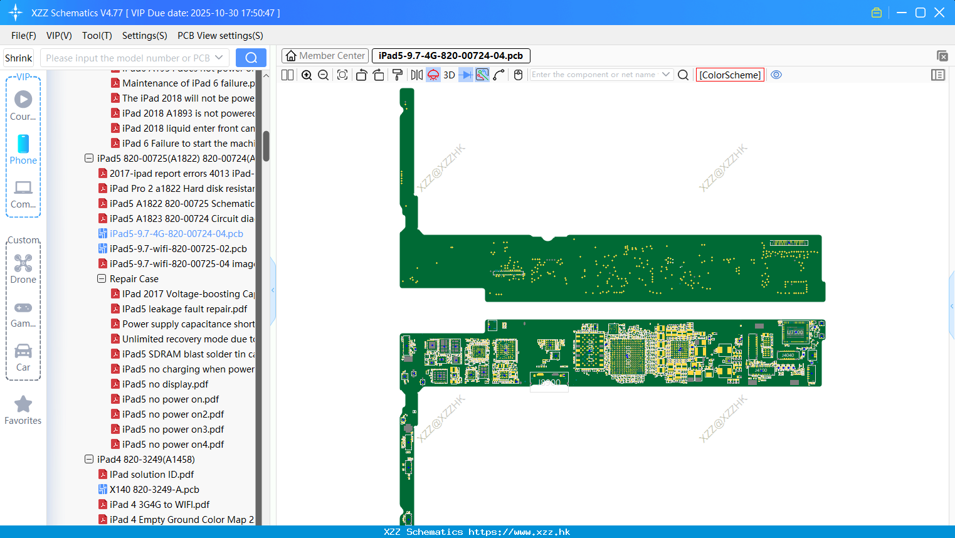Zoom out of the PCB view

point(324,75)
